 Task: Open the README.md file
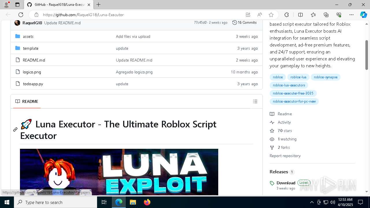[x=34, y=60]
